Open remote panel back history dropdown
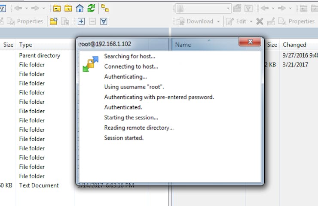Viewport: 318px width, 206px height. tap(273, 8)
